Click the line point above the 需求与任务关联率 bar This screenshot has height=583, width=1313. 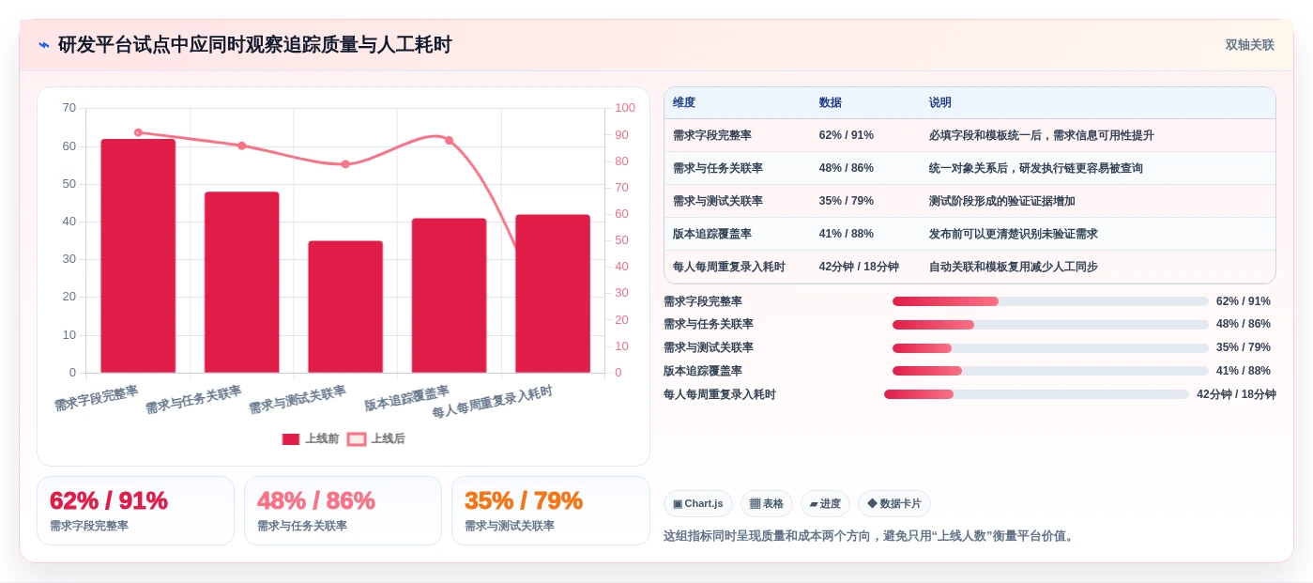coord(242,146)
